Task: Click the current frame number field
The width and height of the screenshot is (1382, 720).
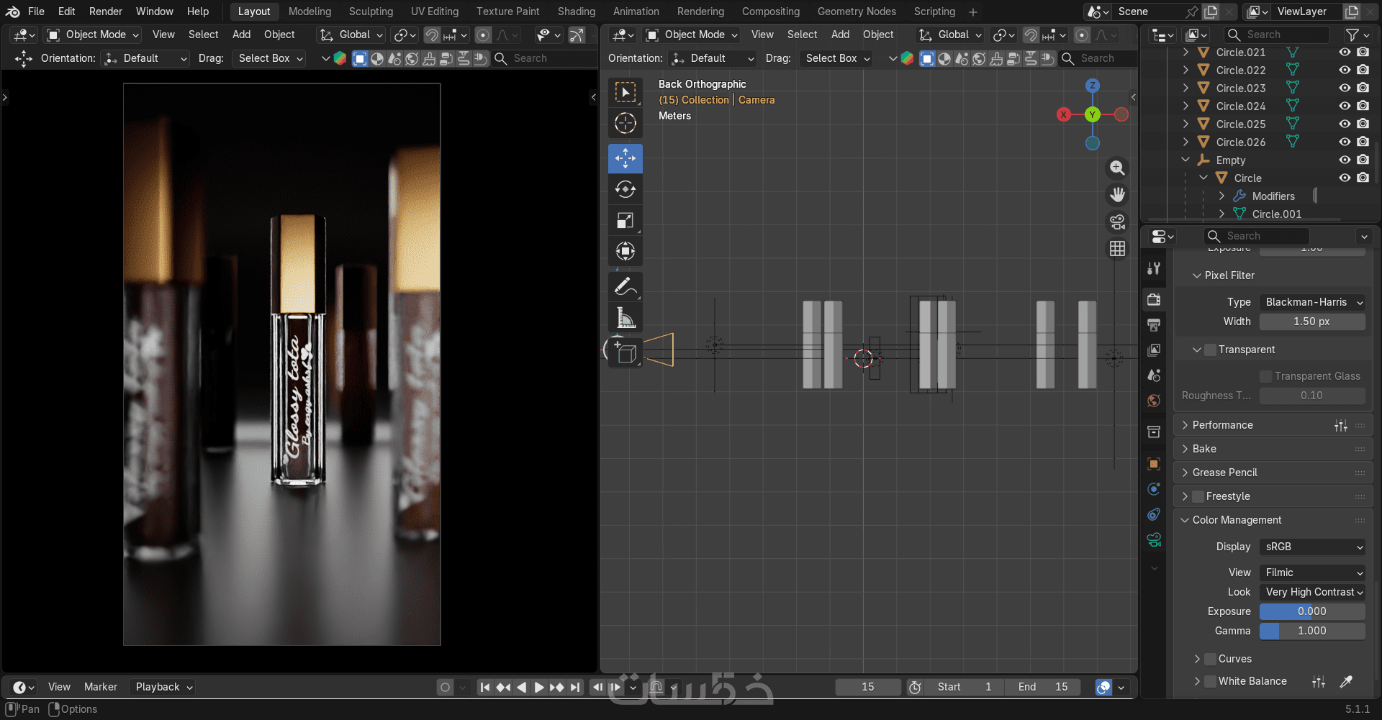Action: (868, 687)
